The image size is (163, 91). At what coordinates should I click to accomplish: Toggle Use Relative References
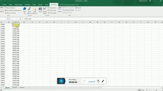[x=13, y=10]
